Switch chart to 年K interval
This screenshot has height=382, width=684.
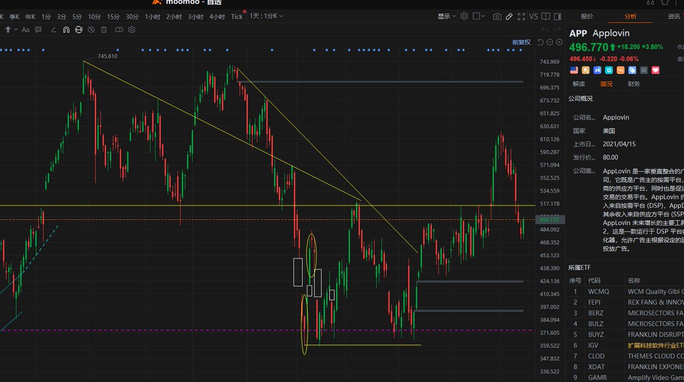coord(30,17)
